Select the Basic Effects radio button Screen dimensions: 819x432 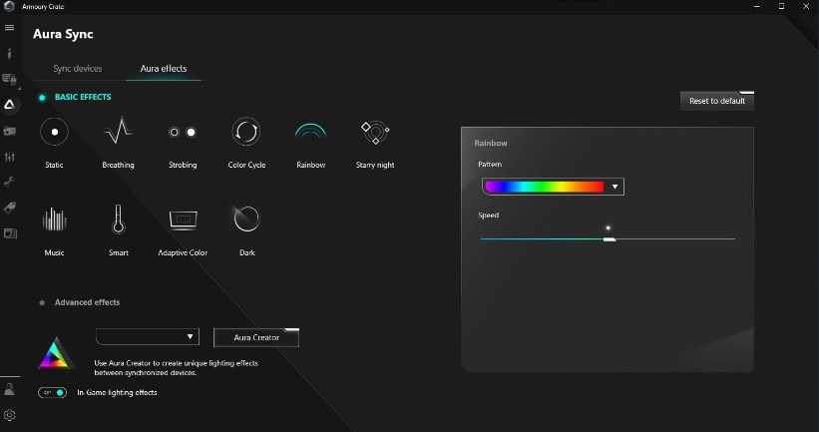click(x=42, y=98)
